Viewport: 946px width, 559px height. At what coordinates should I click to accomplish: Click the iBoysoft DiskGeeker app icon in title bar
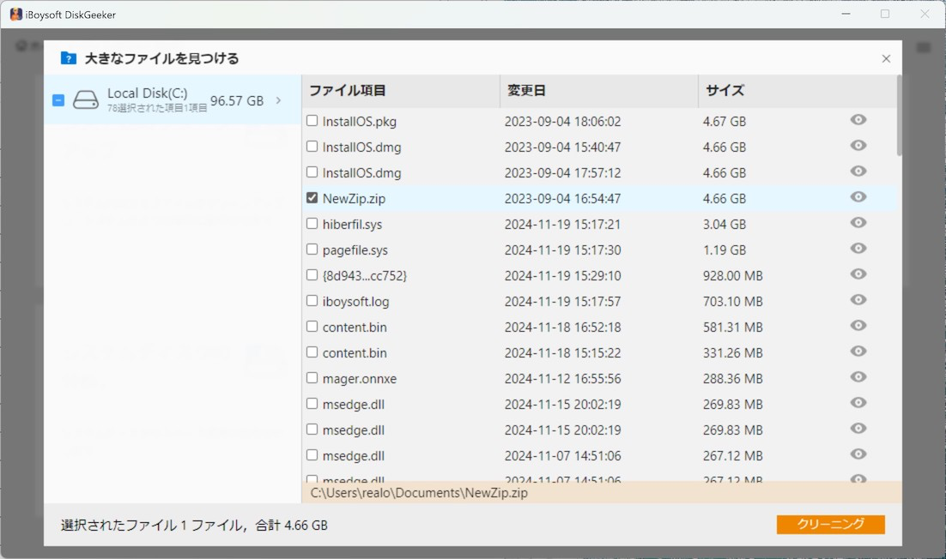click(x=15, y=15)
